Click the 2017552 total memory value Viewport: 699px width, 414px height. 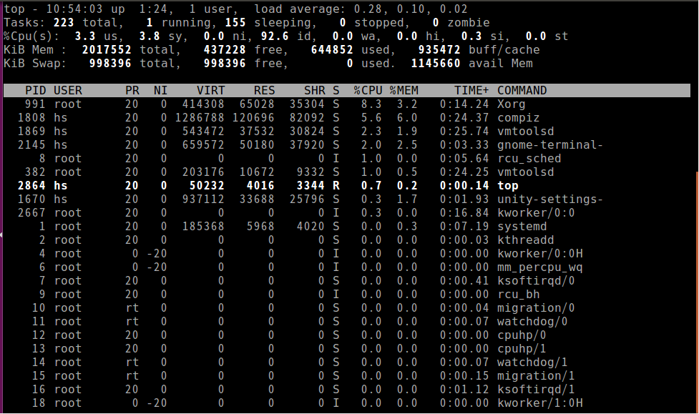(107, 50)
